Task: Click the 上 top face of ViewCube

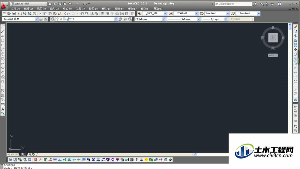Action: click(x=273, y=38)
